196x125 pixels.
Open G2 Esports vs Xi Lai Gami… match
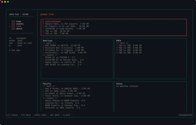pyautogui.click(x=66, y=26)
